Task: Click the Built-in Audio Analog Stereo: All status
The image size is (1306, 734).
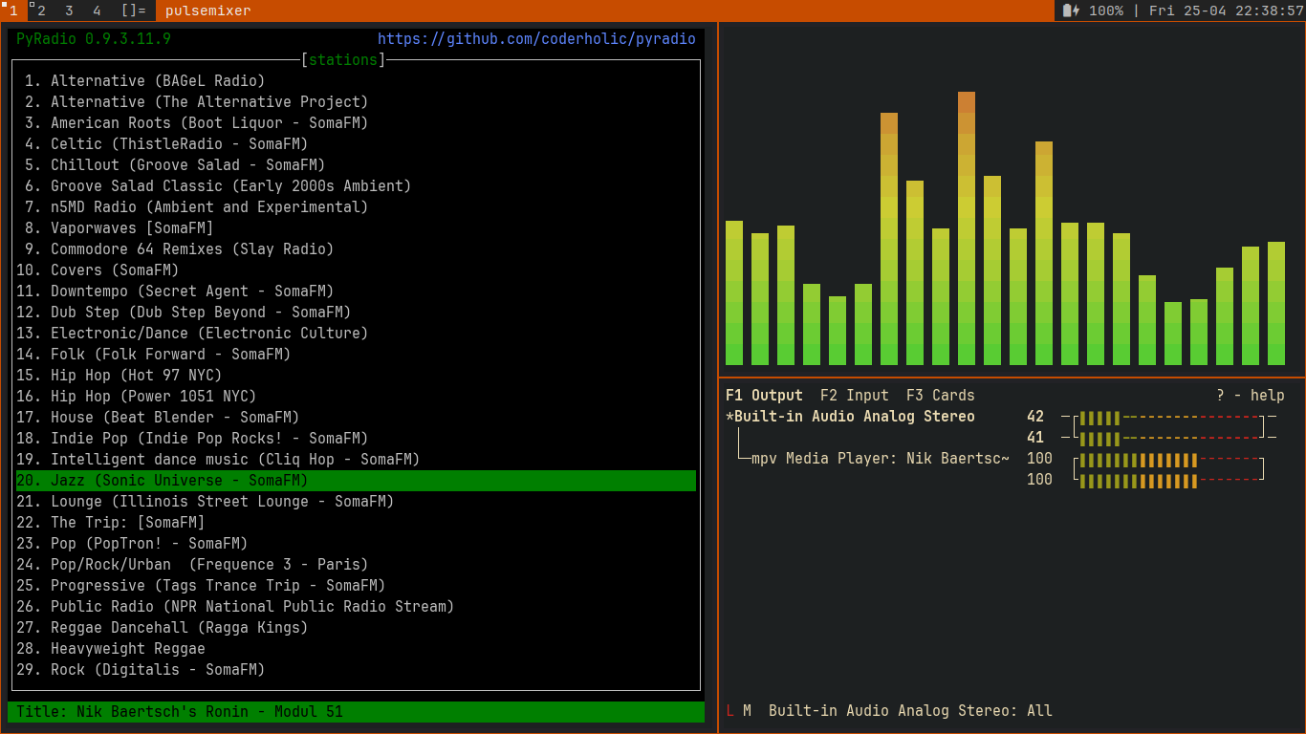Action: (910, 711)
